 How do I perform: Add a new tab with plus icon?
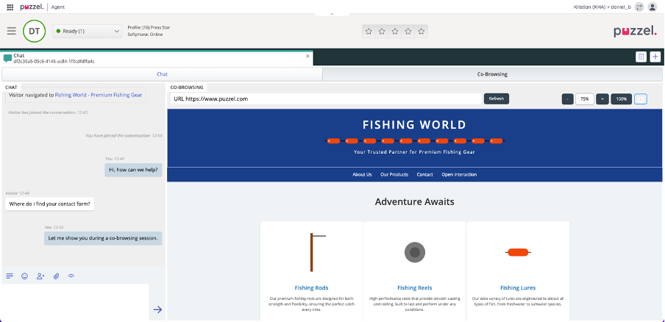tap(655, 57)
